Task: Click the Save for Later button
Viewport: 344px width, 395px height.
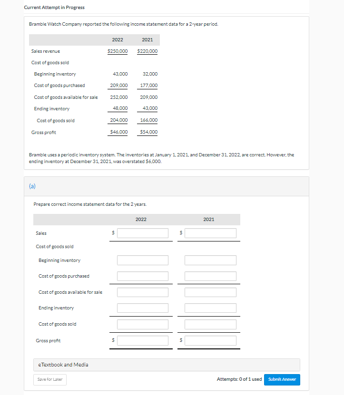Action: pyautogui.click(x=50, y=379)
